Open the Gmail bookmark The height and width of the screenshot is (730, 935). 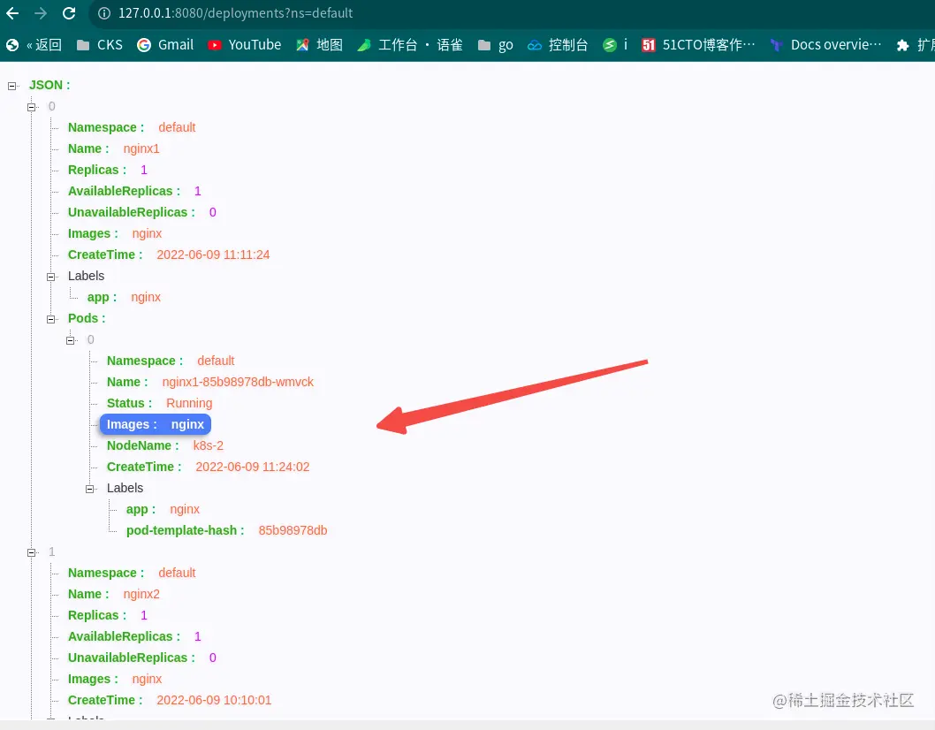165,45
